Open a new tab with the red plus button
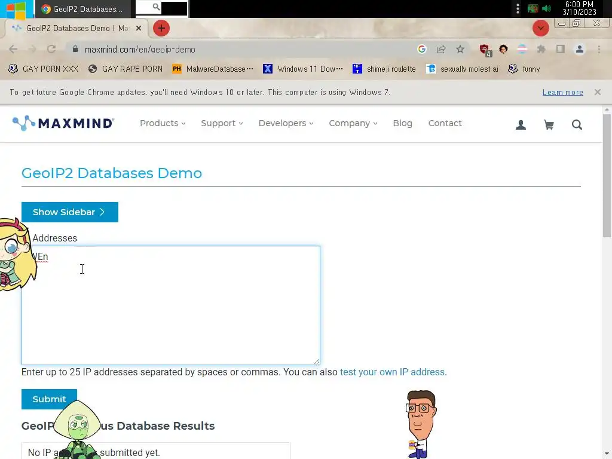Screen dimensions: 612x459 [x=161, y=28]
